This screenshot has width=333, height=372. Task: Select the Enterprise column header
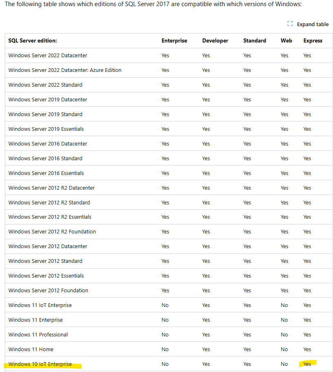[174, 41]
